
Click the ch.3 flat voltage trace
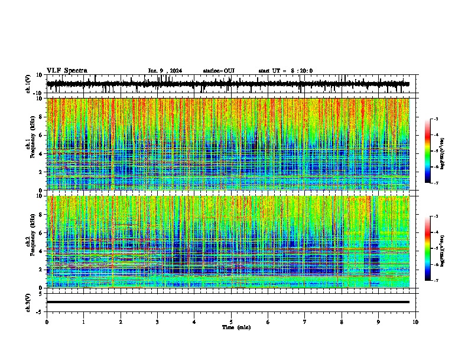228,302
